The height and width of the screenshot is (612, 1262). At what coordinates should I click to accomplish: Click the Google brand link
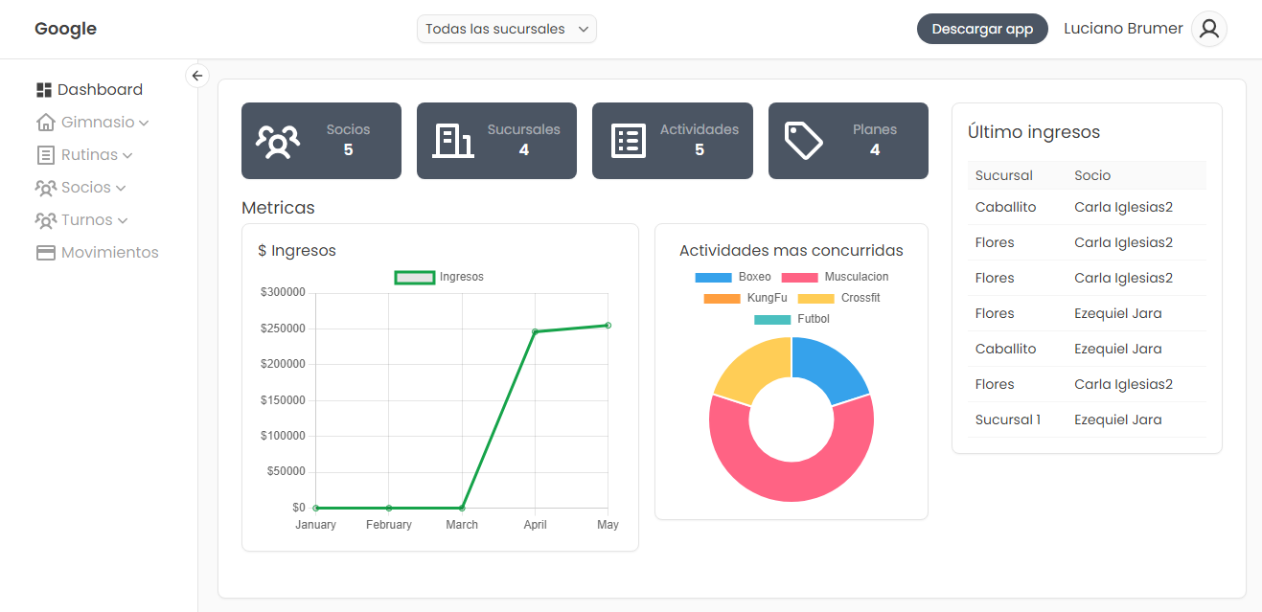click(65, 29)
